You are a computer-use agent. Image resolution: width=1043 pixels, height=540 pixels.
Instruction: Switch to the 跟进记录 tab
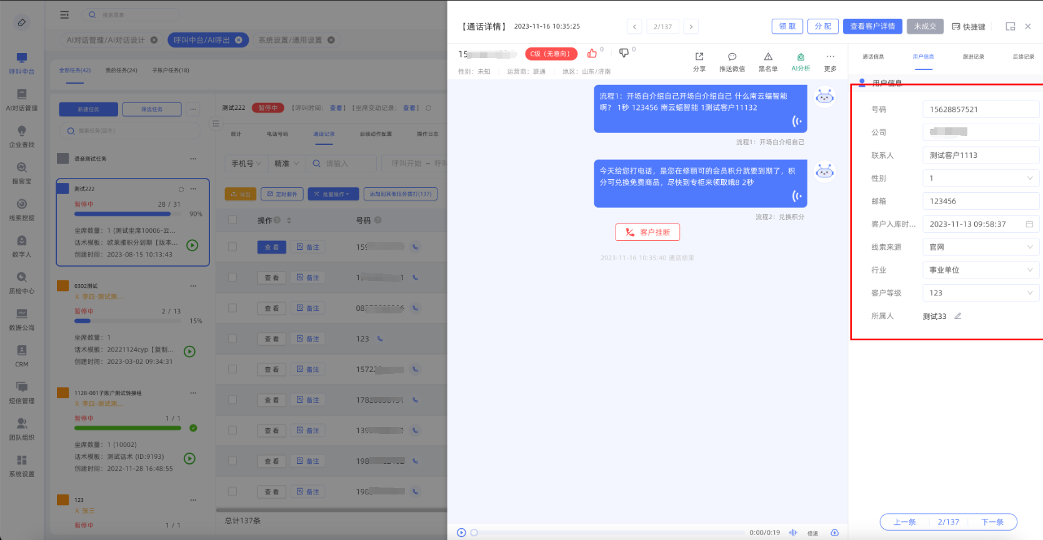973,57
